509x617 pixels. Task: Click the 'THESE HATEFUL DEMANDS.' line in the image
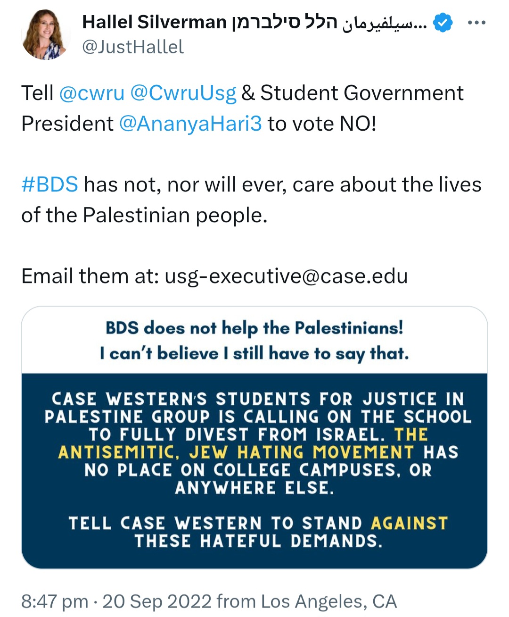(258, 541)
